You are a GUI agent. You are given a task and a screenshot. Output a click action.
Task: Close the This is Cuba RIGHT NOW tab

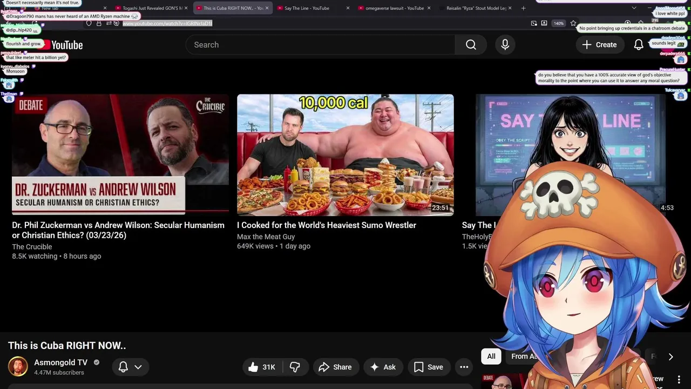(267, 8)
